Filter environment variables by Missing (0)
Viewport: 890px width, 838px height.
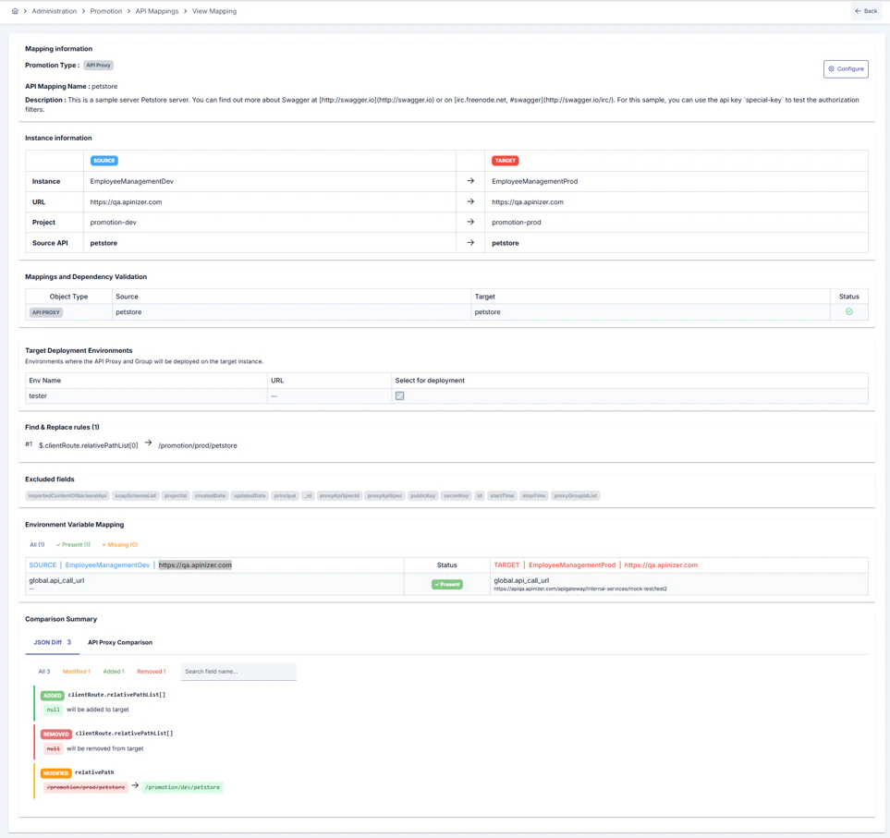(120, 545)
